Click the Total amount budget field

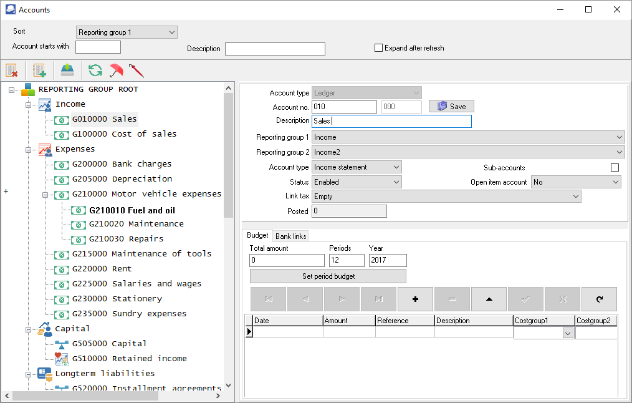pyautogui.click(x=287, y=260)
